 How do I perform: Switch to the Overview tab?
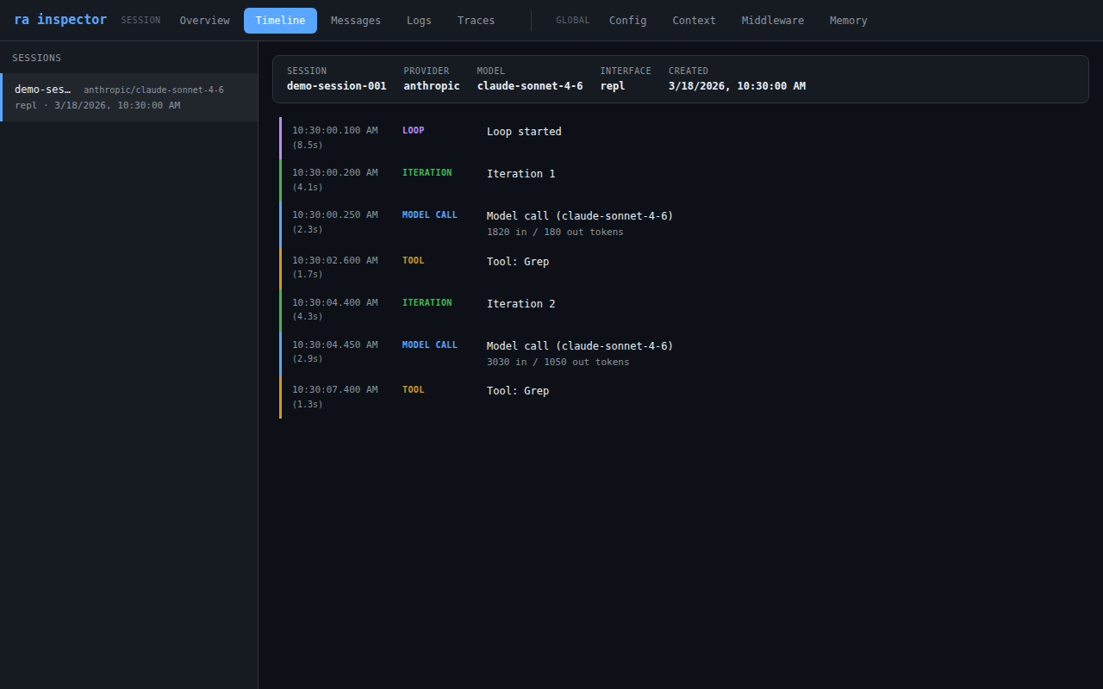pos(204,20)
